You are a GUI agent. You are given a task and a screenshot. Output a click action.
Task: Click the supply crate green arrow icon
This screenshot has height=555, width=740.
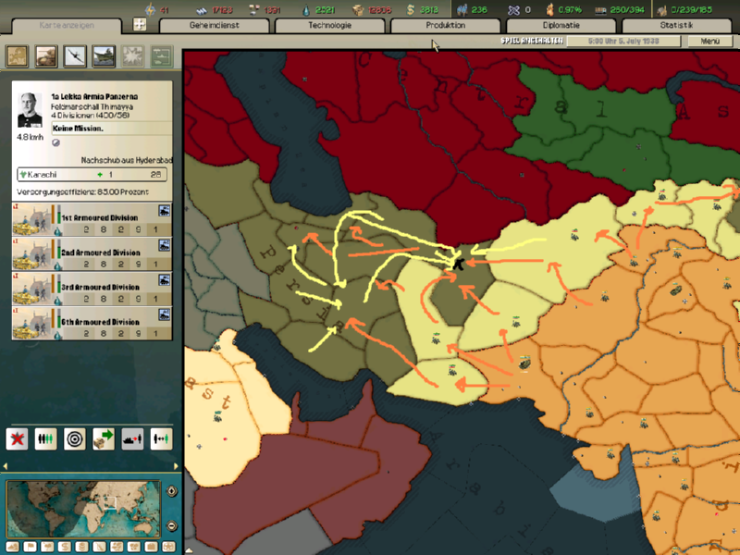(104, 438)
